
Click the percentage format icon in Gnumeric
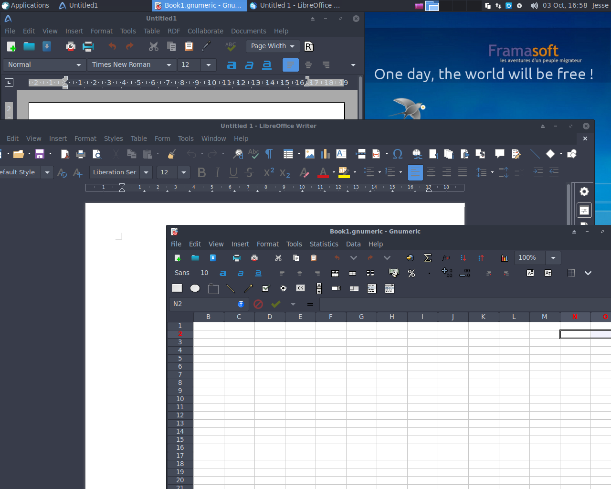coord(411,273)
